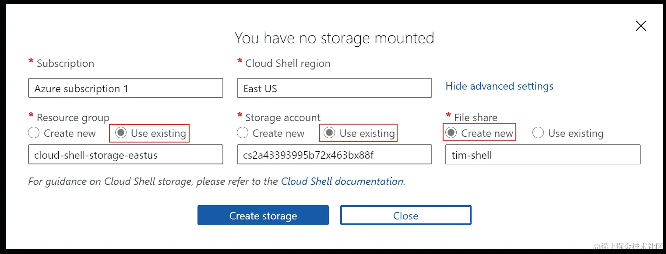Click the Hide advanced settings link

coord(499,86)
